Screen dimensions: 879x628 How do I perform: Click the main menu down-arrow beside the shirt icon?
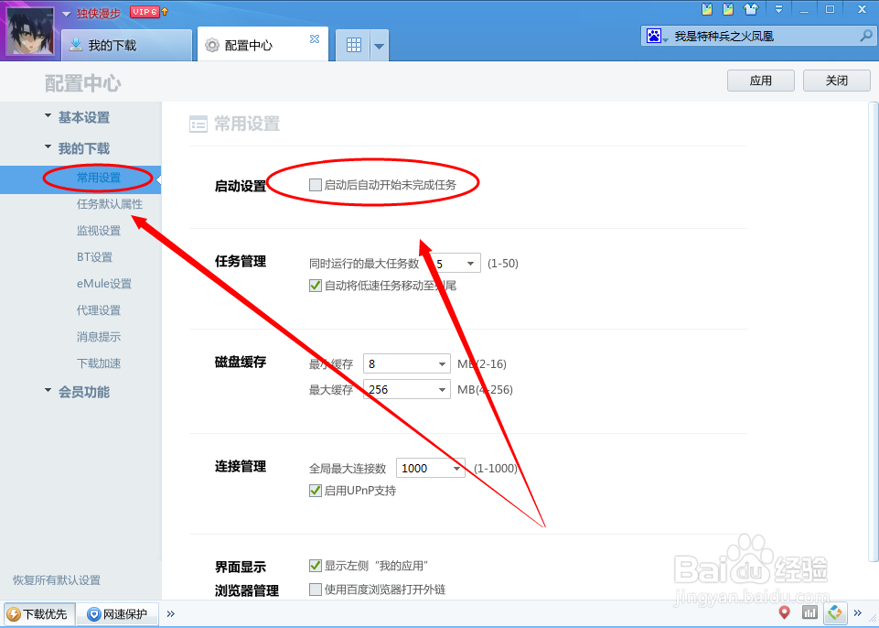[777, 9]
